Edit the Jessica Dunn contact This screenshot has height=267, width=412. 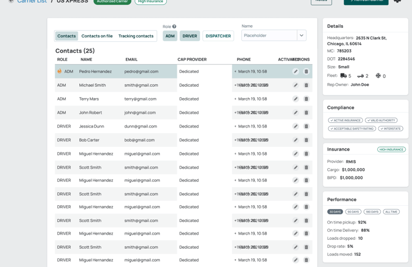pos(296,127)
